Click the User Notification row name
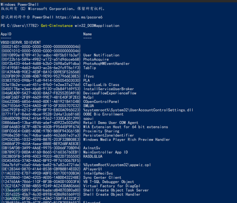Screen dimensions: 237x203 pos(101,55)
